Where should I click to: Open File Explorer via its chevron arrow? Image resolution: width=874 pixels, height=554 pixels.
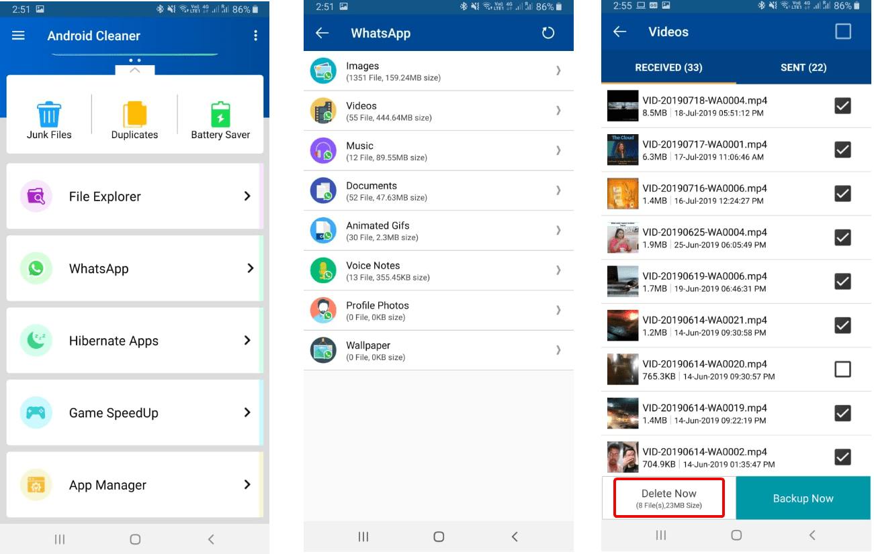coord(247,196)
